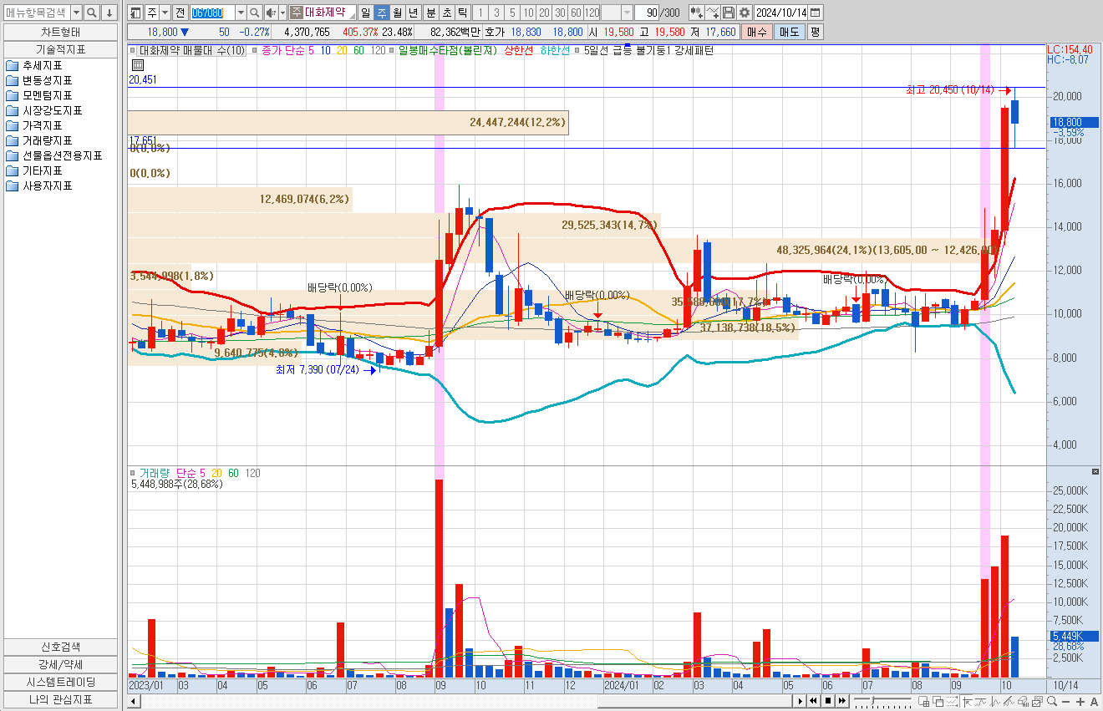Select the 초 (second) period toggle
The height and width of the screenshot is (711, 1103).
click(x=447, y=13)
